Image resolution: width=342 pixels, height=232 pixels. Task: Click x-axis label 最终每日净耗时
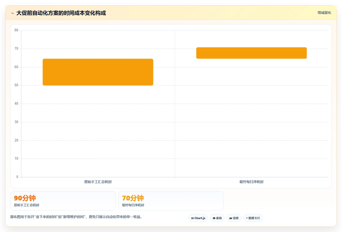tap(252, 182)
